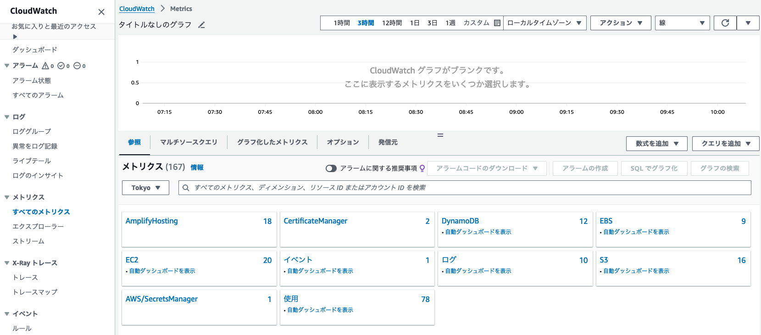Open the AmplifyHosting metrics namespace
This screenshot has height=335, width=761.
[x=152, y=221]
